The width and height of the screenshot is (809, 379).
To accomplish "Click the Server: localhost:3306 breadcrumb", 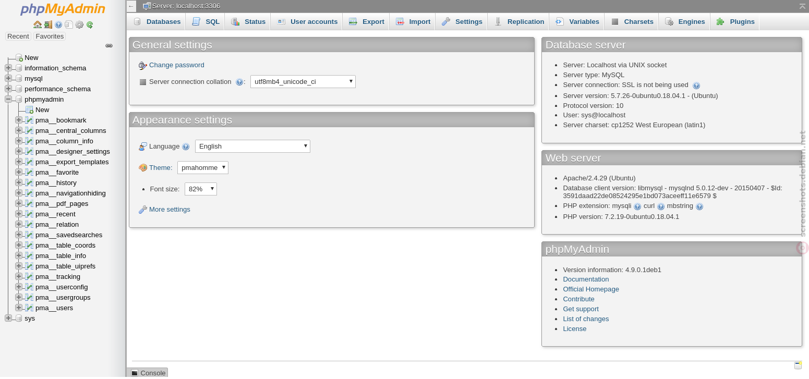I will click(186, 6).
